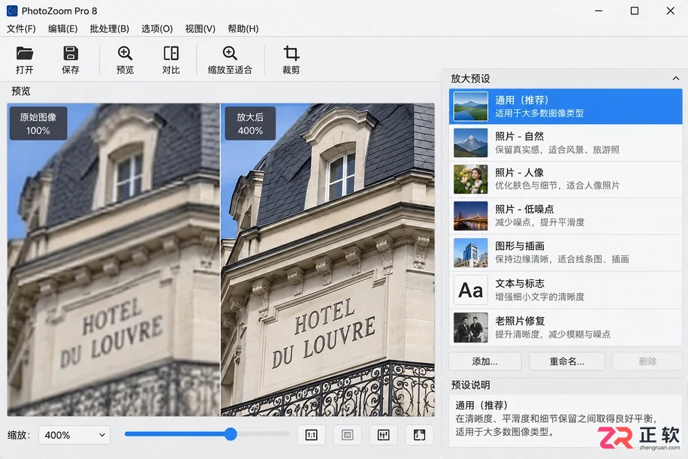Screen dimensions: 688x459
Task: Click text 增强细小文字的清晰度
Action: (x=540, y=297)
